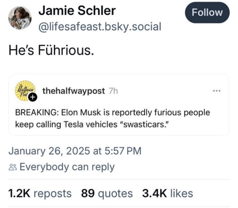
Task: Open thehalfwaypost username link
Action: [x=73, y=91]
